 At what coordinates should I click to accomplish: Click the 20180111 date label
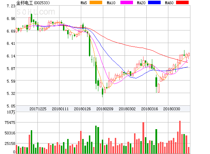click(60, 109)
